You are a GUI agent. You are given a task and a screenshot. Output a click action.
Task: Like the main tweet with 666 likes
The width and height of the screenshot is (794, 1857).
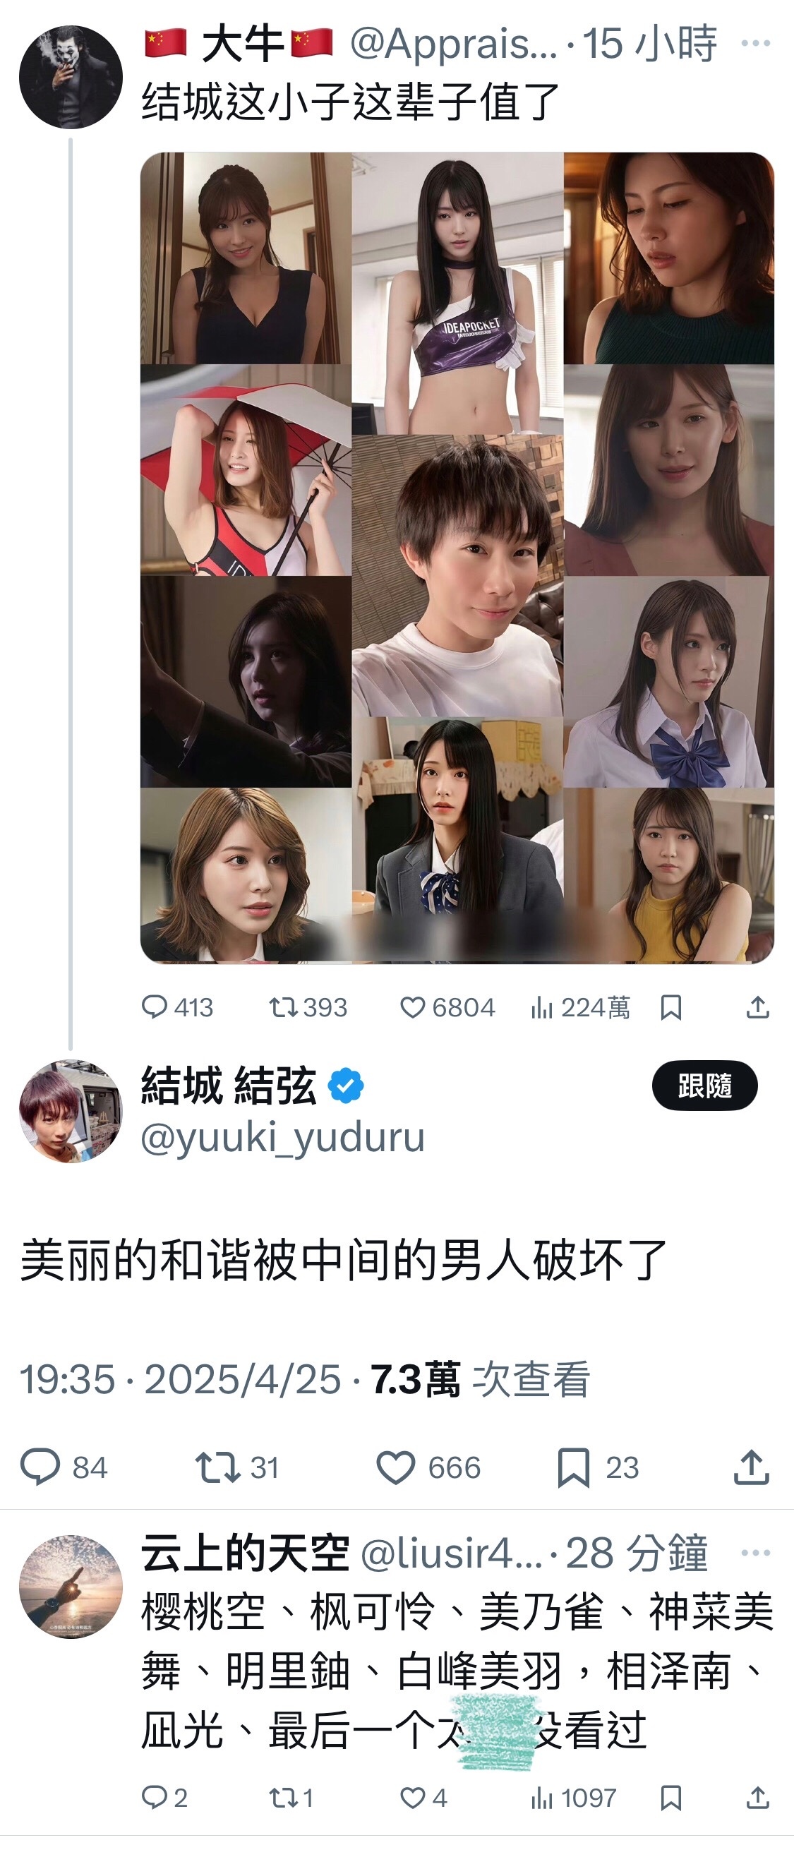(428, 1467)
